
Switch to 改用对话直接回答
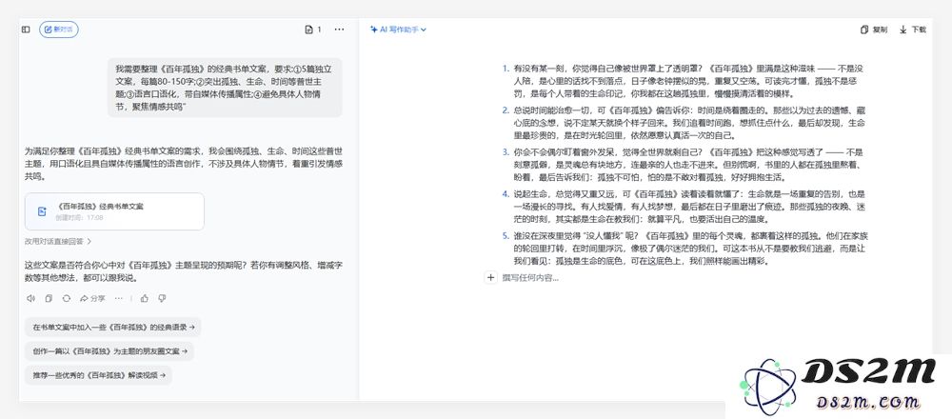pyautogui.click(x=58, y=241)
